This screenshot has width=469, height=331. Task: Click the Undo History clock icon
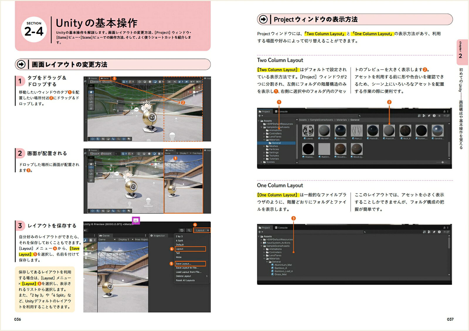(x=182, y=230)
